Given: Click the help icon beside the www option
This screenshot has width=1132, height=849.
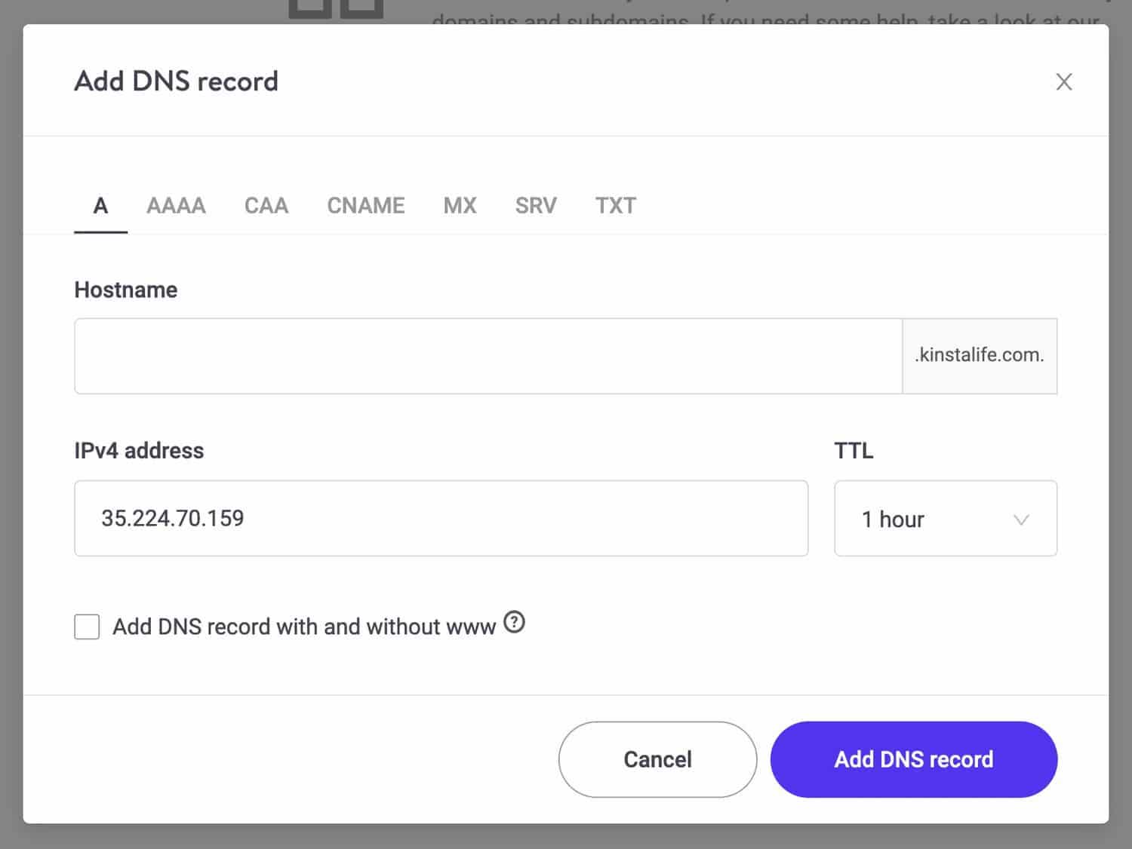Looking at the screenshot, I should [514, 623].
